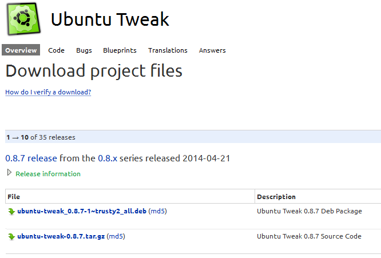The height and width of the screenshot is (258, 381).
Task: Select 'Ubuntu Tweak 0.8.7 Source Code' description
Action: [x=309, y=236]
